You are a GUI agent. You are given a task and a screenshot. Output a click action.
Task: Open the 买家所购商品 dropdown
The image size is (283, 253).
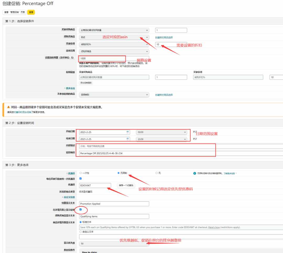114,30
